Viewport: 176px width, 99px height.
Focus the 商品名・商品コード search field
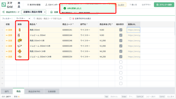click(50, 19)
